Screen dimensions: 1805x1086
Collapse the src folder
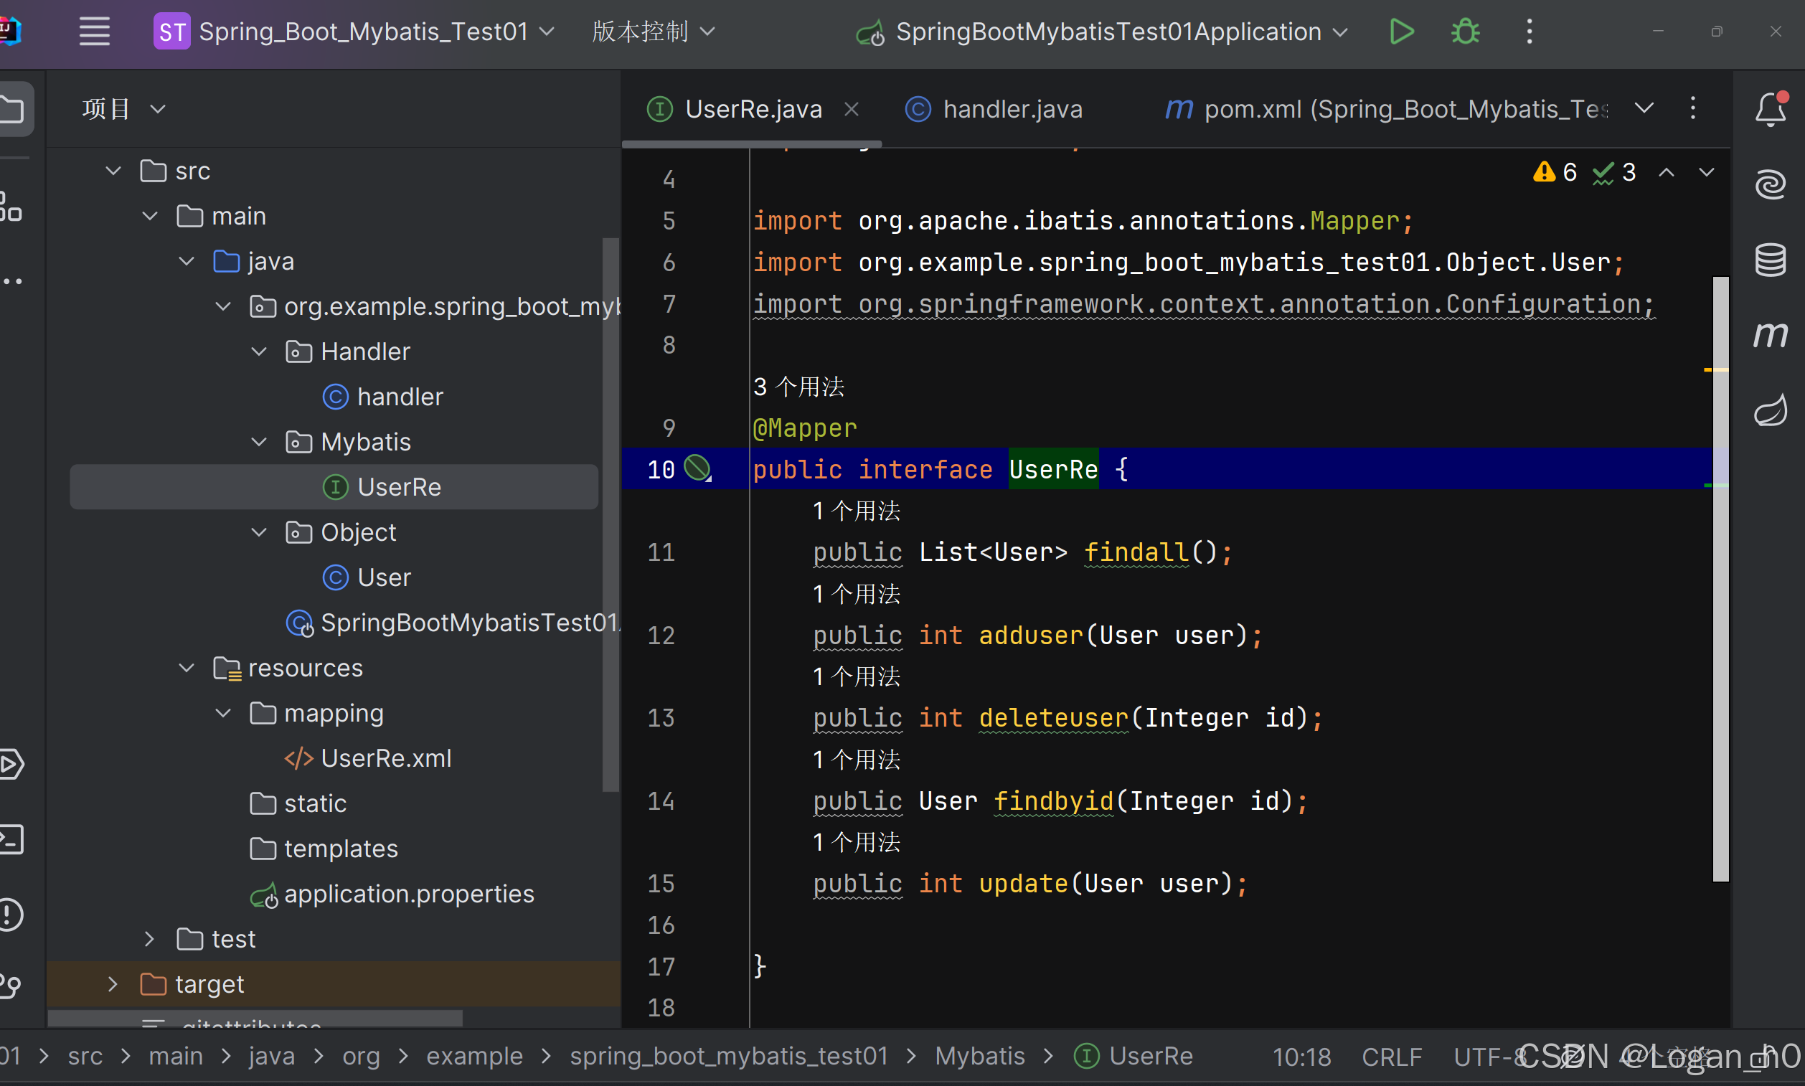(x=112, y=170)
